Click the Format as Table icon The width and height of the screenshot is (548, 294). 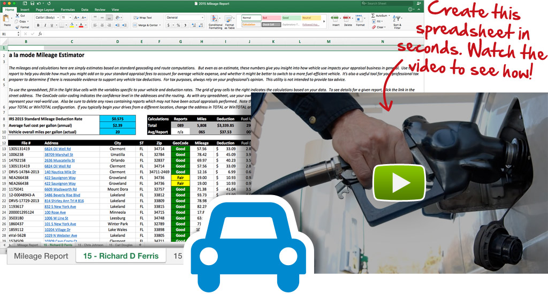pyautogui.click(x=229, y=19)
